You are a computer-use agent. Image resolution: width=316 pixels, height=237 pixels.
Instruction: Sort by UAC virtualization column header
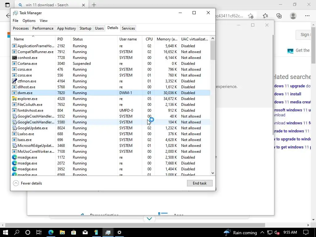194,39
